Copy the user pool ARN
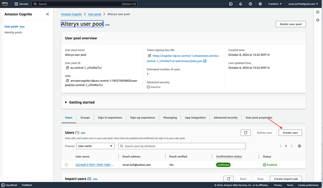Screen dimensions: 323x188 coord(67,81)
